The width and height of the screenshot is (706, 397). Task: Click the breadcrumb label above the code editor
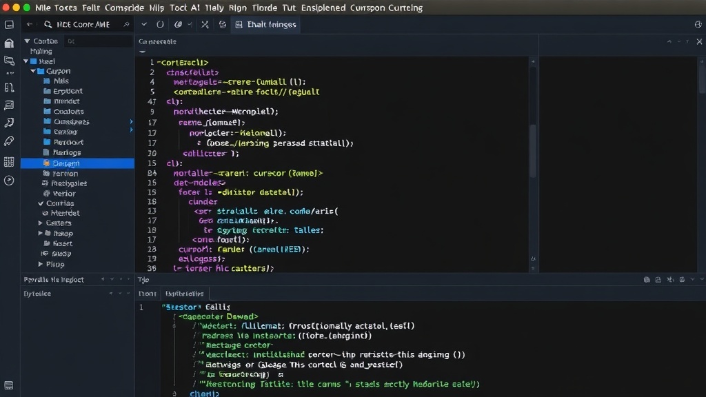point(157,41)
